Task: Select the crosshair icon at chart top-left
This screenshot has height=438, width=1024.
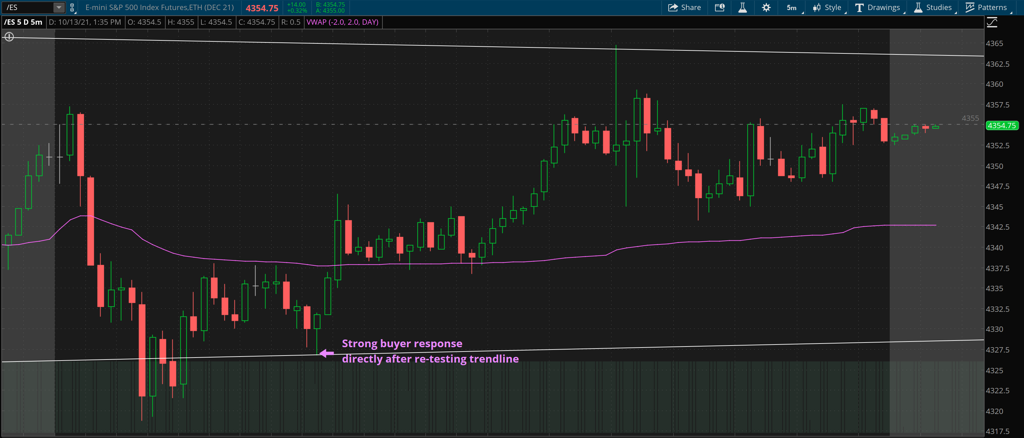Action: (x=9, y=37)
